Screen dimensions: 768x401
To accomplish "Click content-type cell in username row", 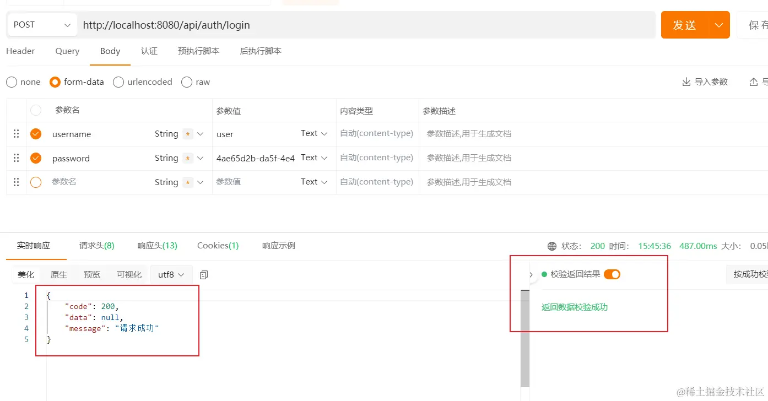I will pyautogui.click(x=377, y=134).
